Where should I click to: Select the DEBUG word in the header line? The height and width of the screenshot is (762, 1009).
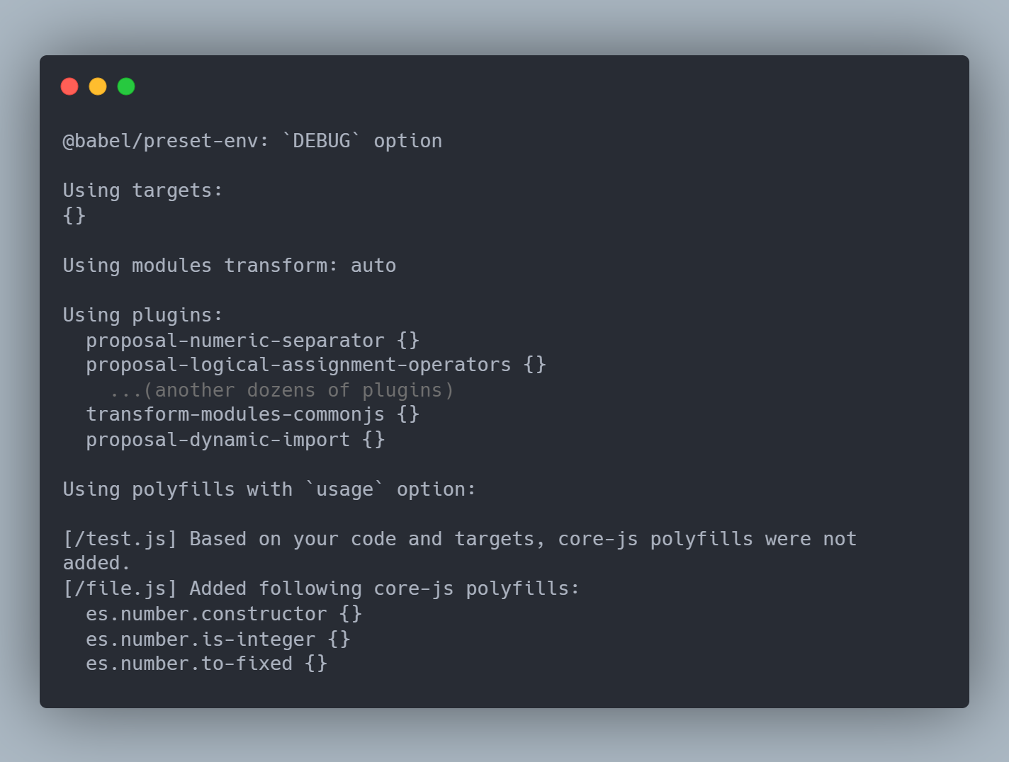pyautogui.click(x=322, y=141)
